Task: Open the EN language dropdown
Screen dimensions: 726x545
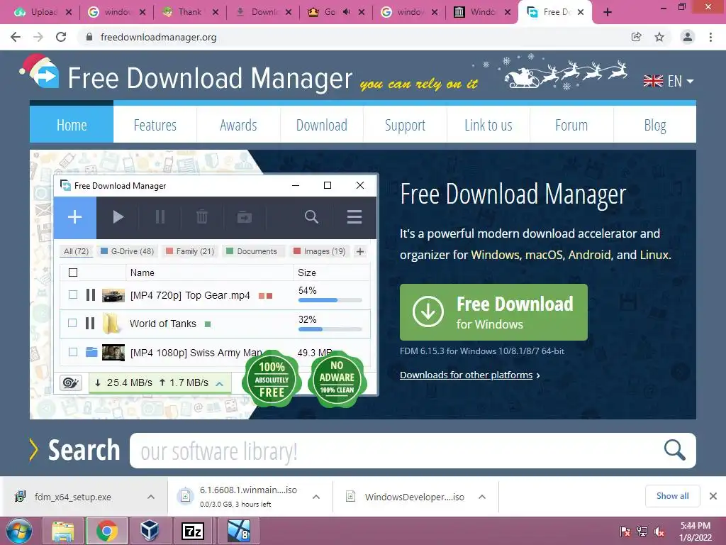Action: 669,81
